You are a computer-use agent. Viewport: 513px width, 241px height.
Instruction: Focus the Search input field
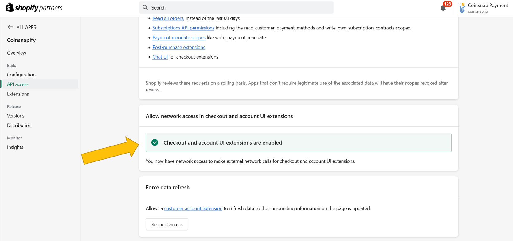(236, 7)
